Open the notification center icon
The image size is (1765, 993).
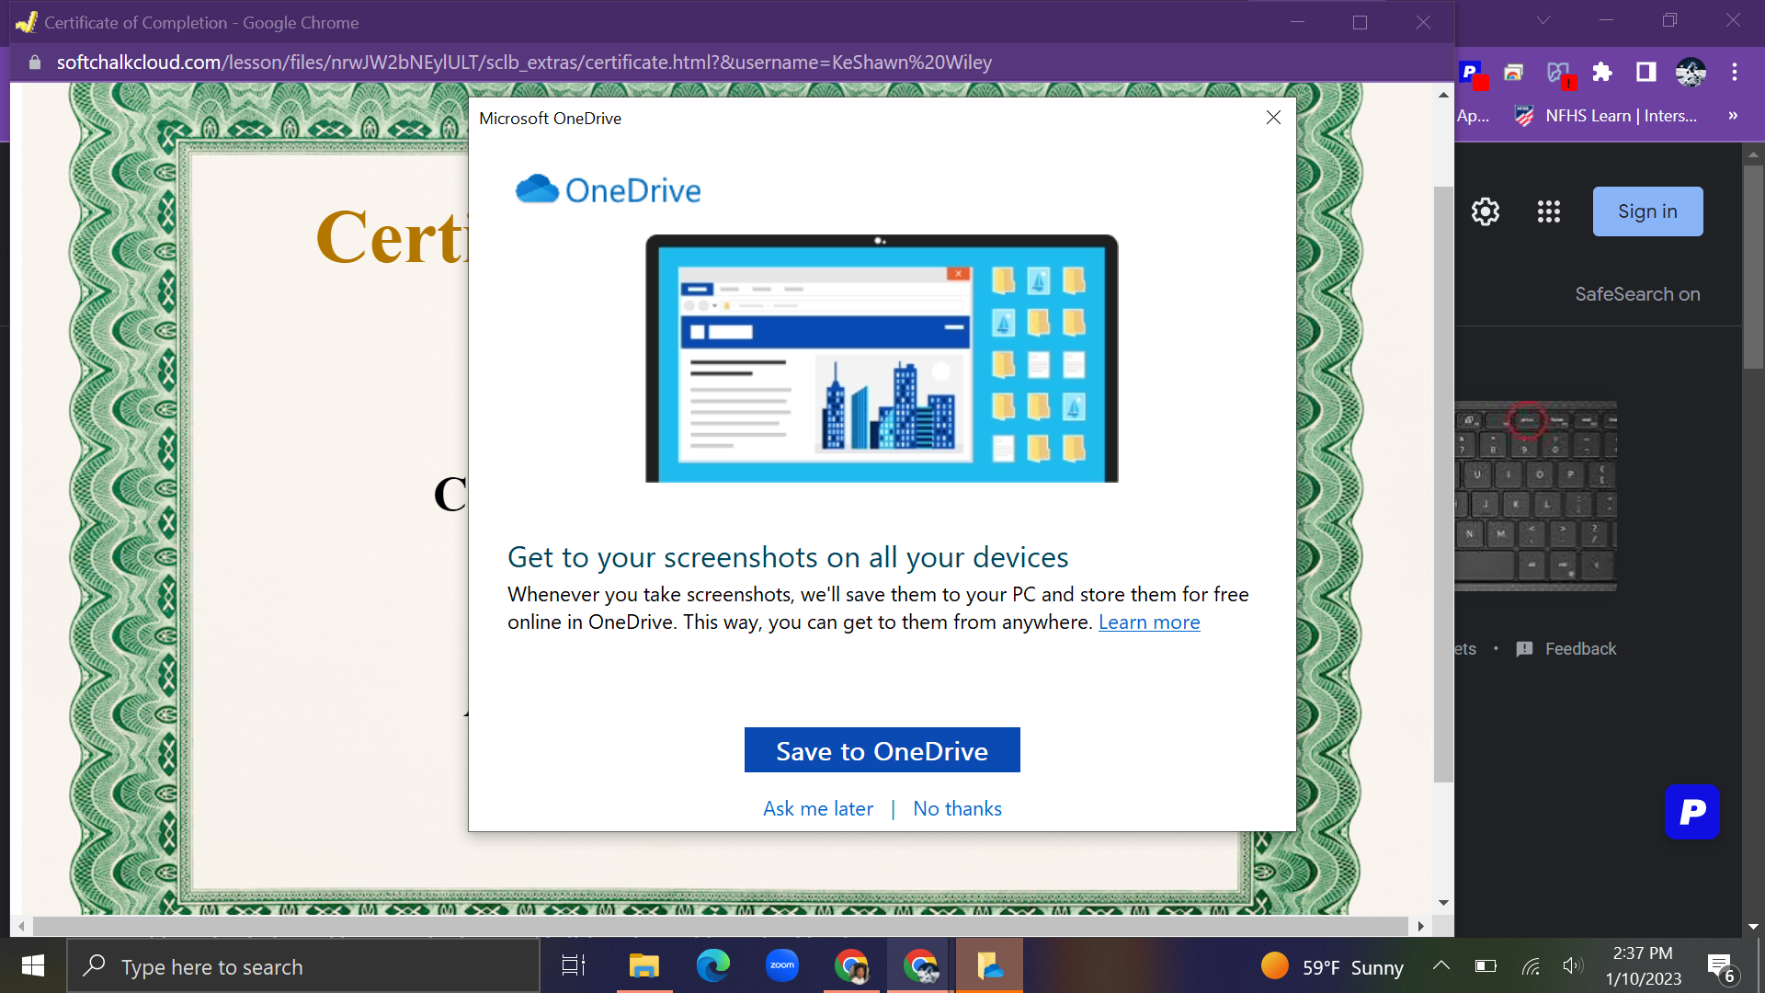click(x=1721, y=967)
